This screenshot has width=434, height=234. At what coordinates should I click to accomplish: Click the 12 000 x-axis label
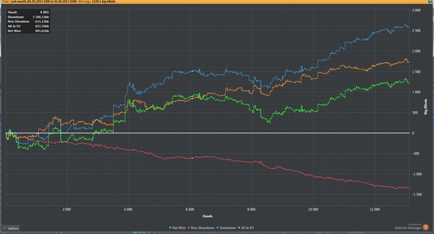coord(374,209)
